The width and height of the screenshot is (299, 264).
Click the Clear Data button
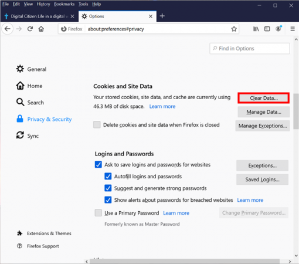click(264, 98)
